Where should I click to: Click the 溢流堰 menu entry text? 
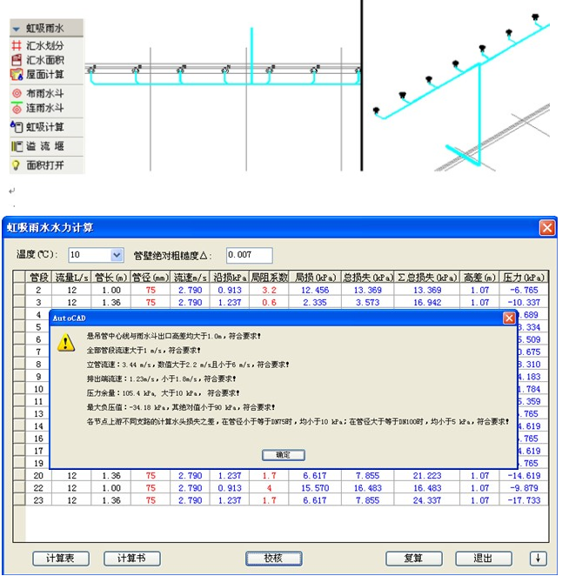click(45, 146)
